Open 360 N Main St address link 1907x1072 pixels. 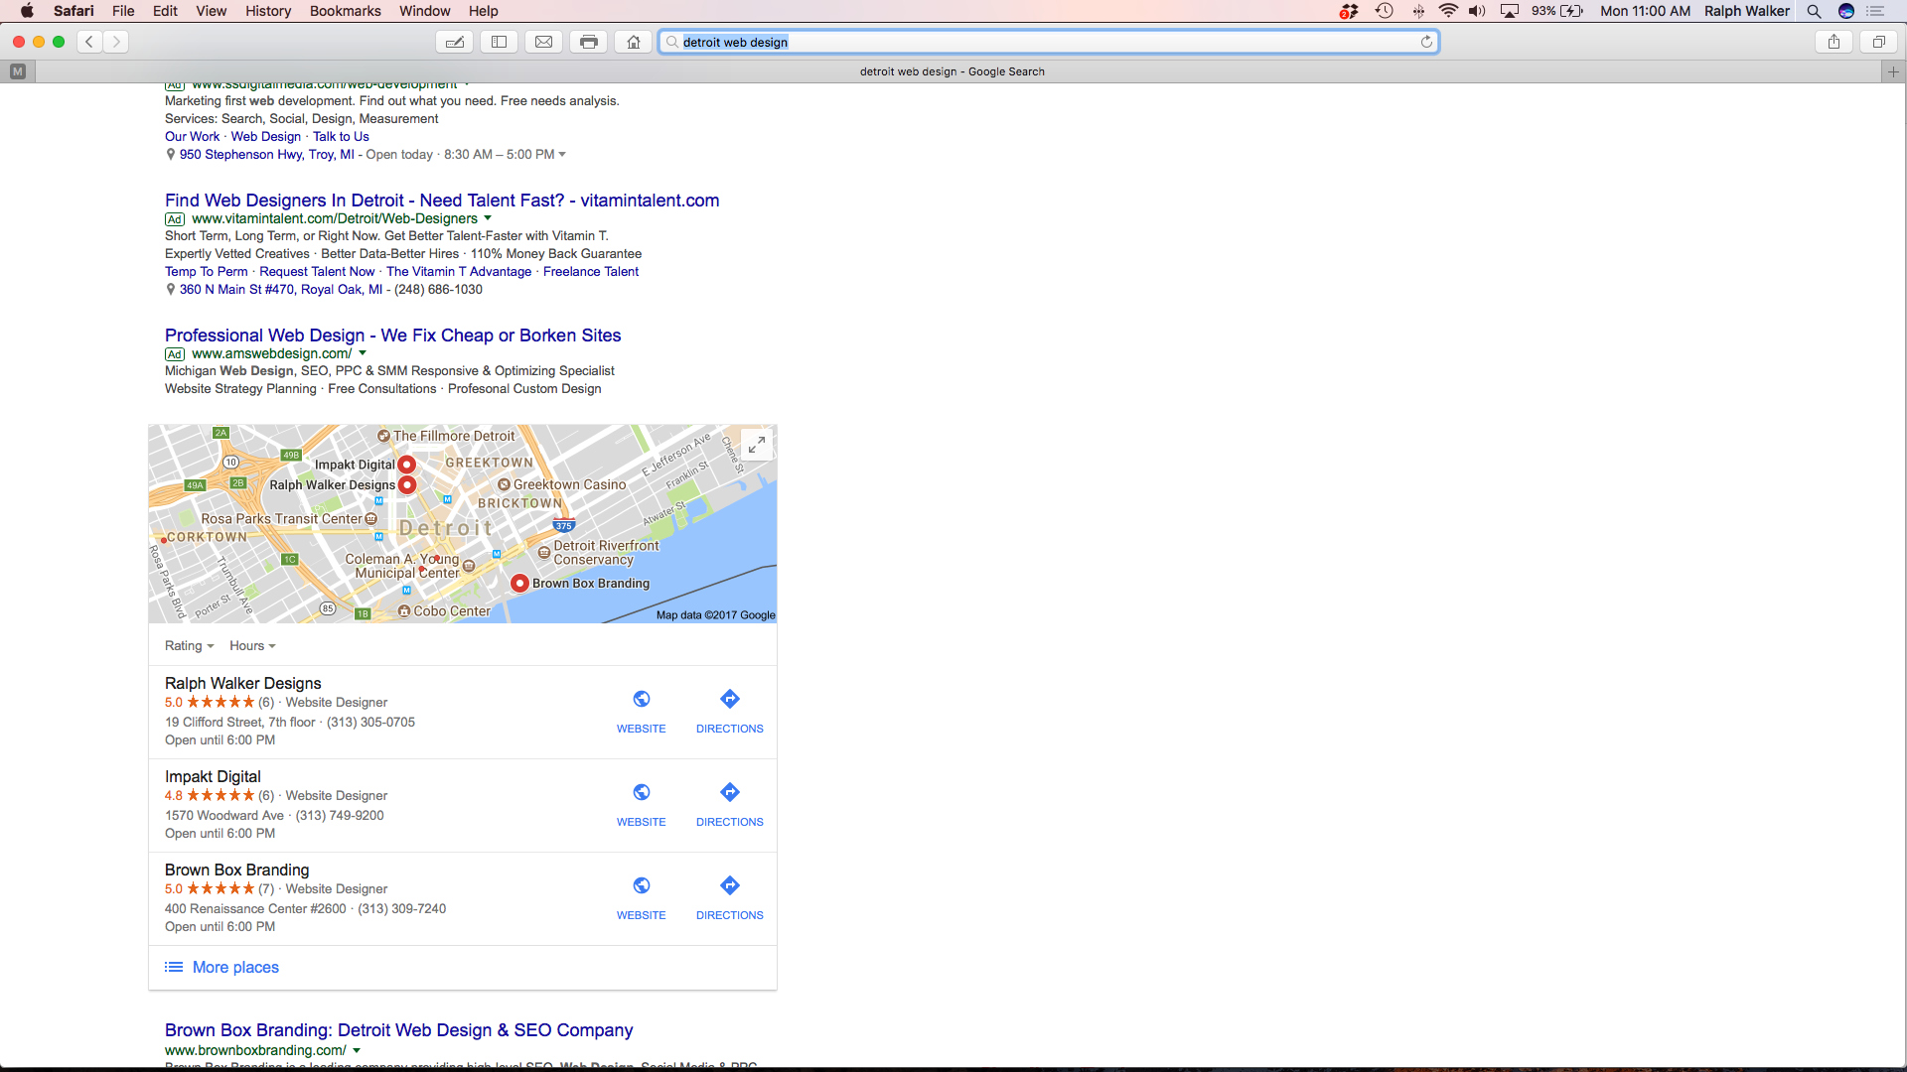coord(280,290)
